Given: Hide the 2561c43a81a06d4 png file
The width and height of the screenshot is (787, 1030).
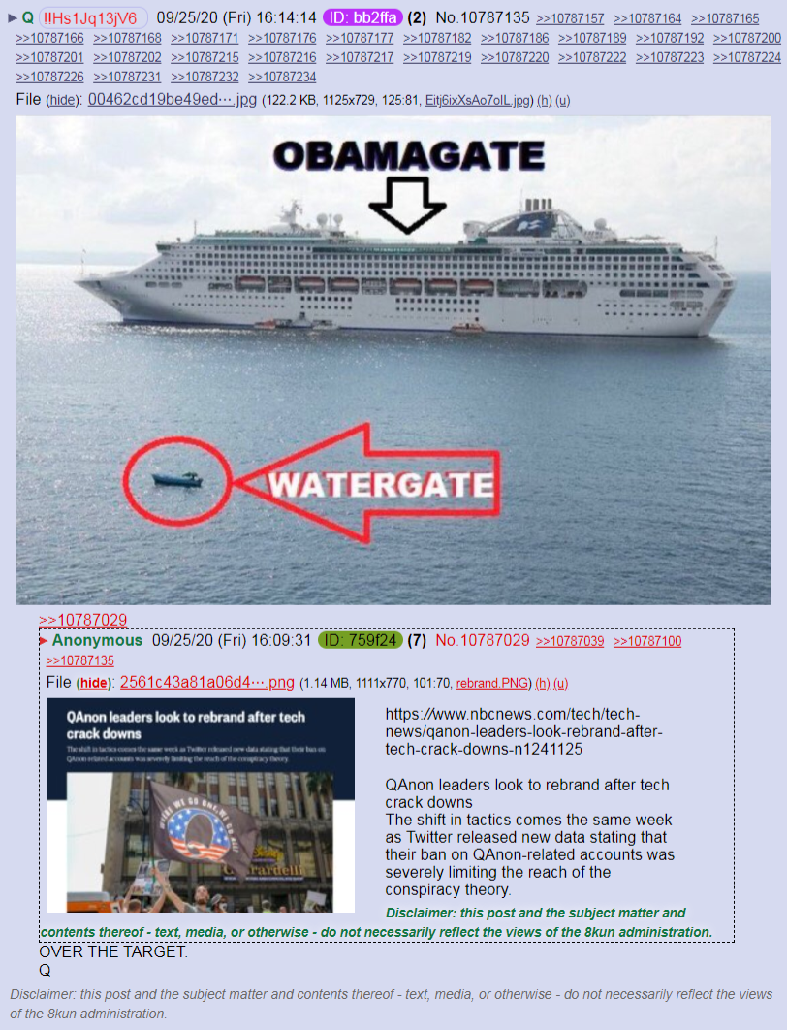Looking at the screenshot, I should [x=93, y=683].
